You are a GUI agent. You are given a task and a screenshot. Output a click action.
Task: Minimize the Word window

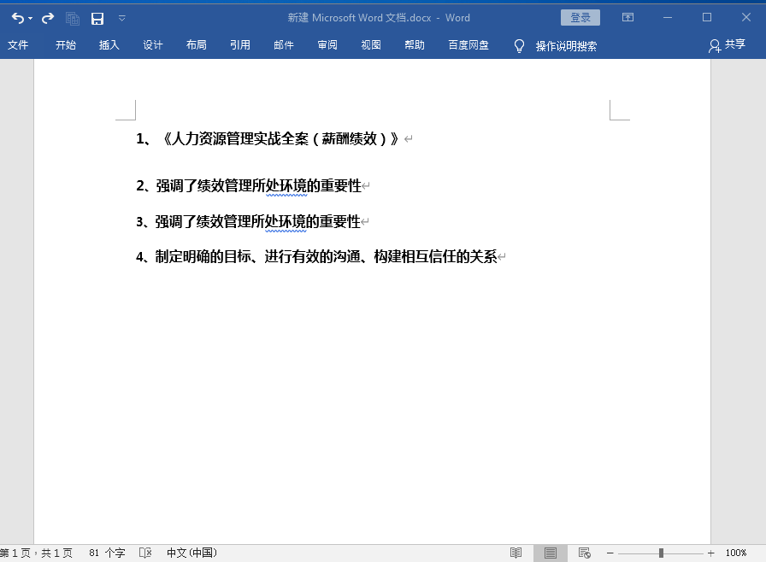(x=668, y=18)
